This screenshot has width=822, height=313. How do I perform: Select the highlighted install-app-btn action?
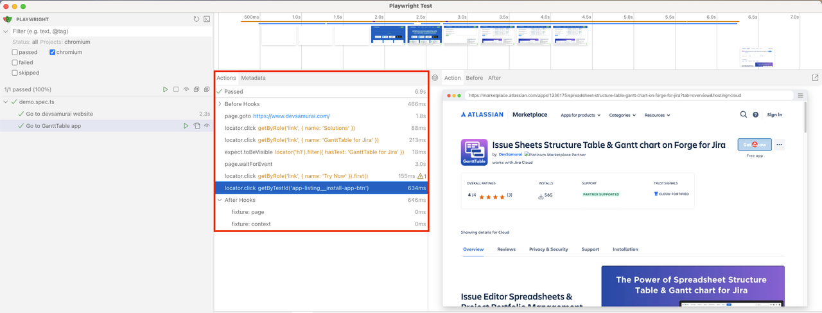pyautogui.click(x=321, y=188)
